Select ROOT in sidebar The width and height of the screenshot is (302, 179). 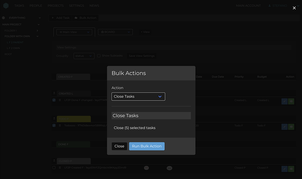click(8, 54)
